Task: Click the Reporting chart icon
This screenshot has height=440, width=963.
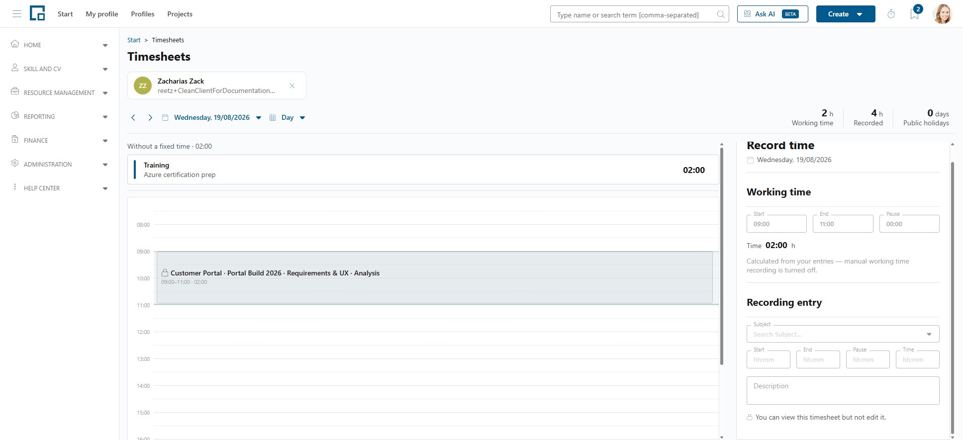Action: coord(15,115)
